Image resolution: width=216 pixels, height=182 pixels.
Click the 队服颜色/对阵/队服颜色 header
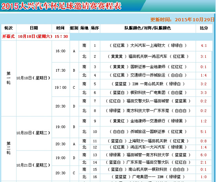pyautogui.click(x=148, y=28)
